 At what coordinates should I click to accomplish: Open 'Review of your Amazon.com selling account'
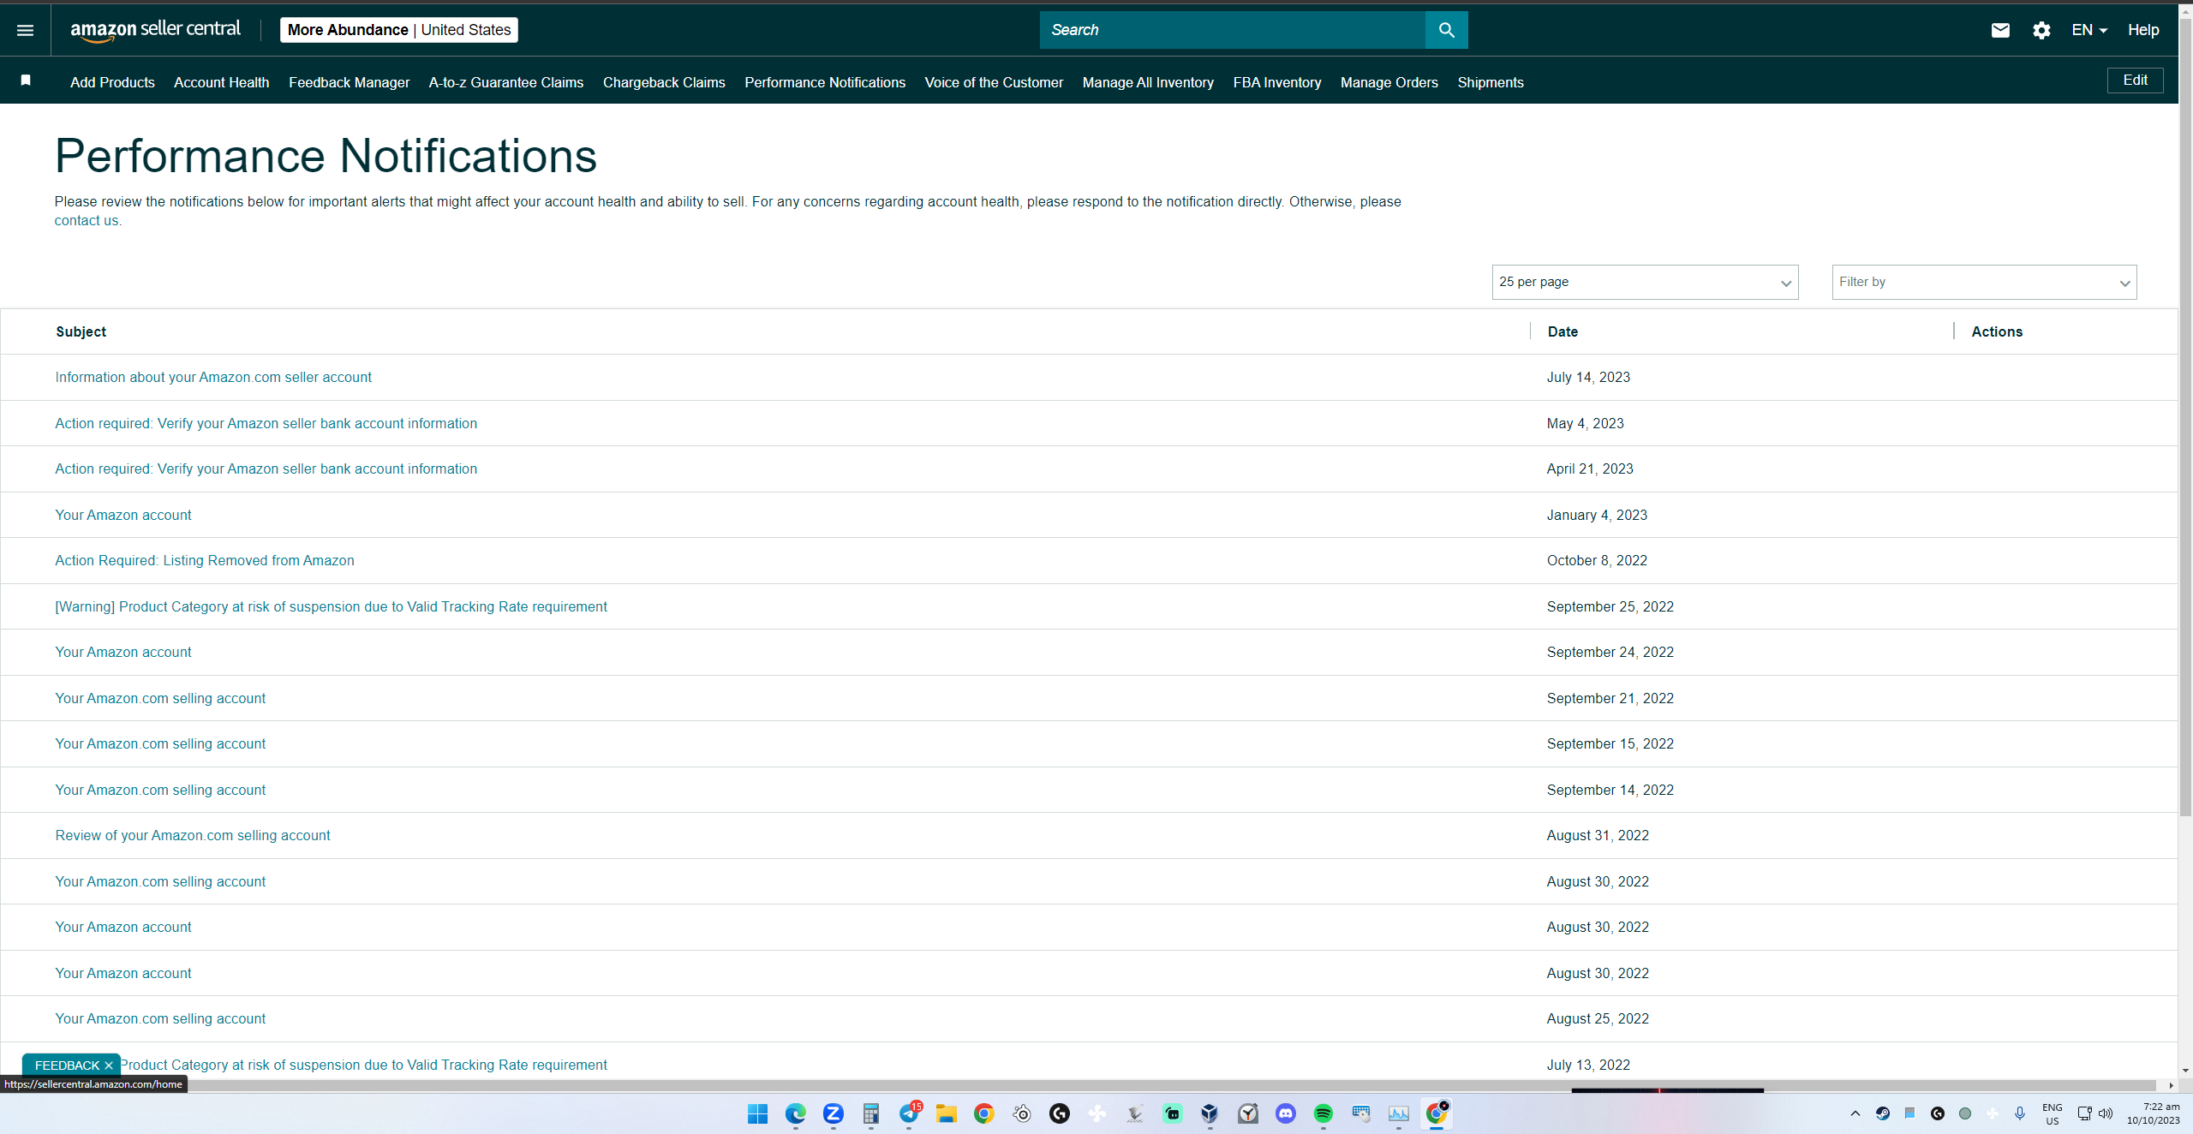193,835
